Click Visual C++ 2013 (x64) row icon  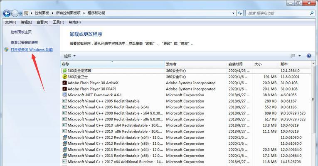(65, 149)
